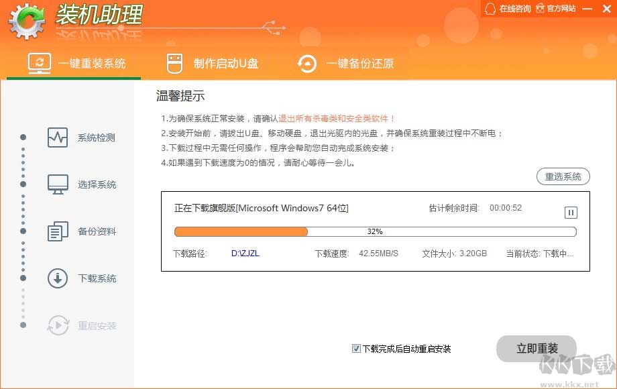Click the monitor icon beside 一键重装系统

point(40,62)
